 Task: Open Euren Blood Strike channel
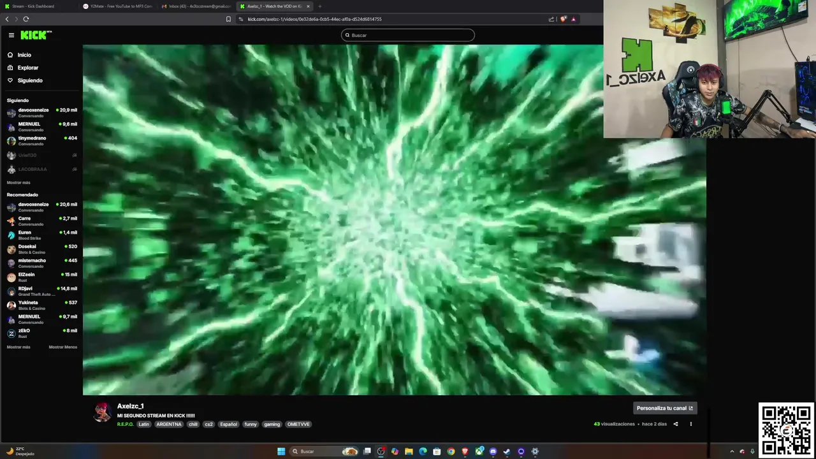41,235
